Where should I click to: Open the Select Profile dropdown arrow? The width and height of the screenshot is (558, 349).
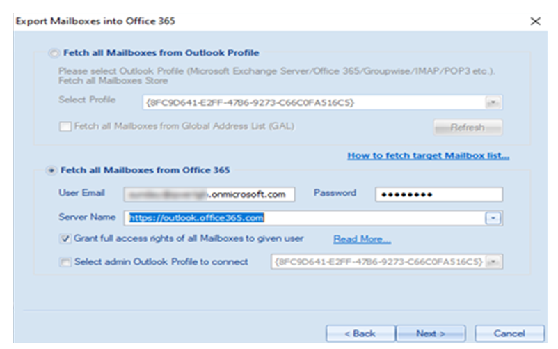click(493, 102)
